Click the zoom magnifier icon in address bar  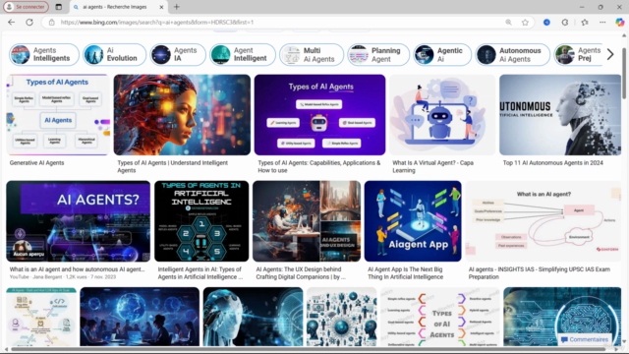(x=508, y=23)
